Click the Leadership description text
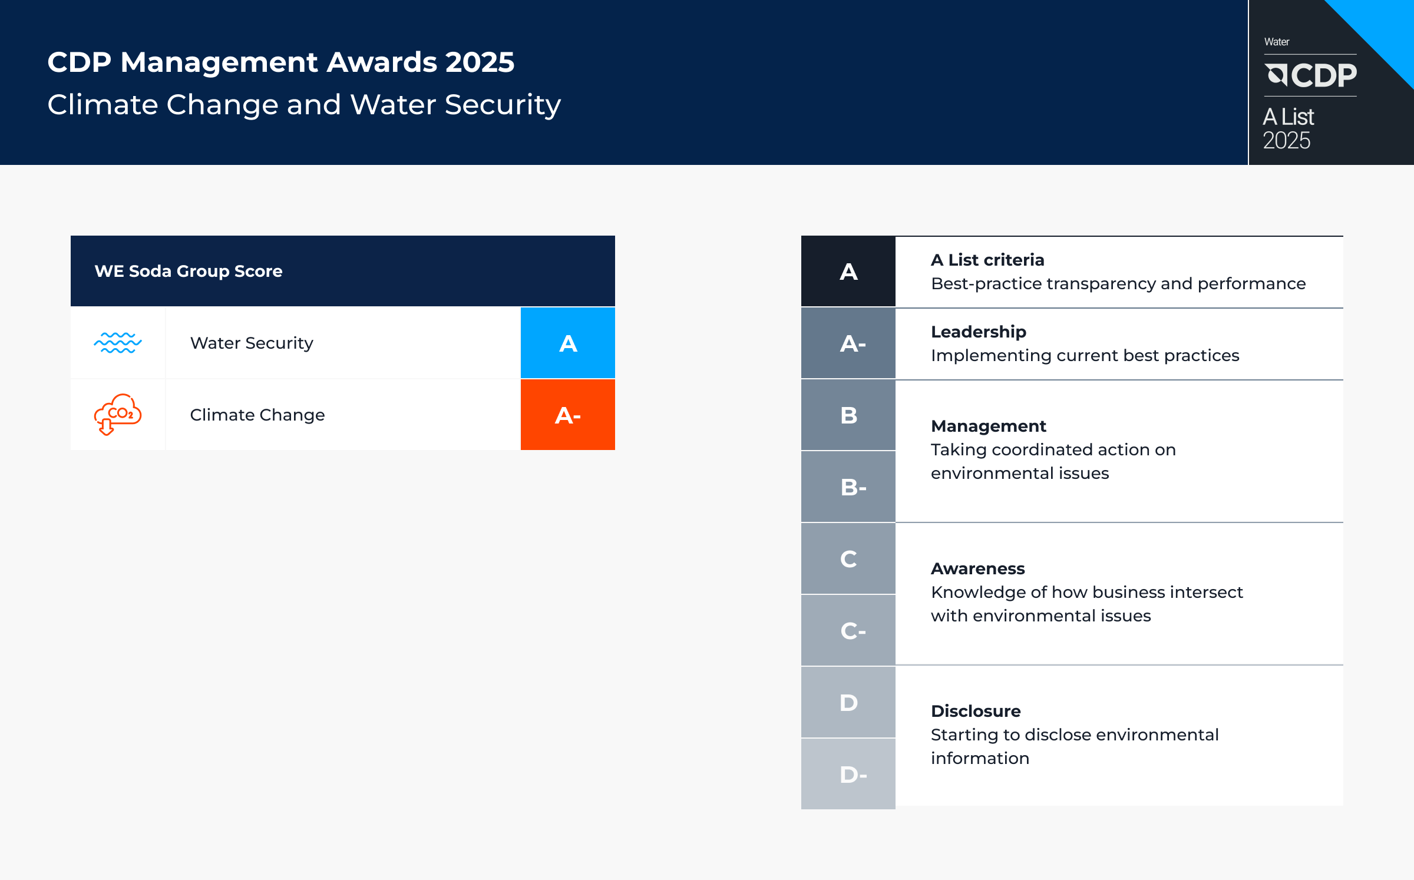The image size is (1414, 880). coord(1085,356)
